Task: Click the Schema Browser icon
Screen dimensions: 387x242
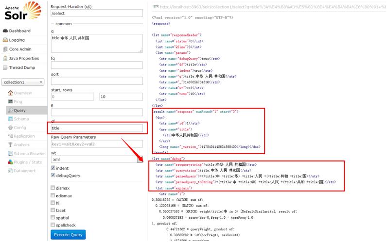Action: coord(10,153)
